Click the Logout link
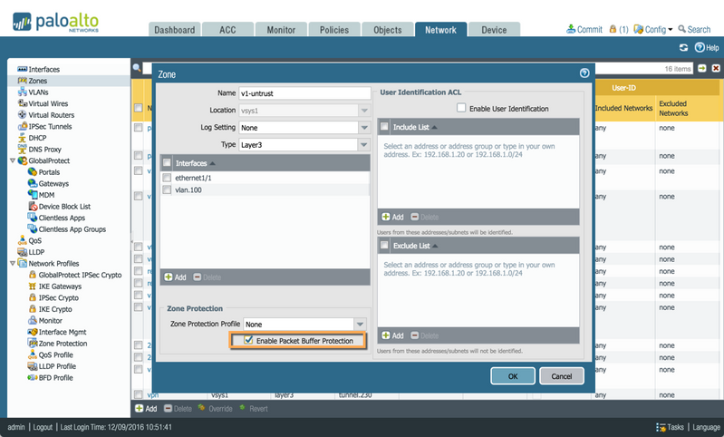The height and width of the screenshot is (437, 724). click(43, 427)
